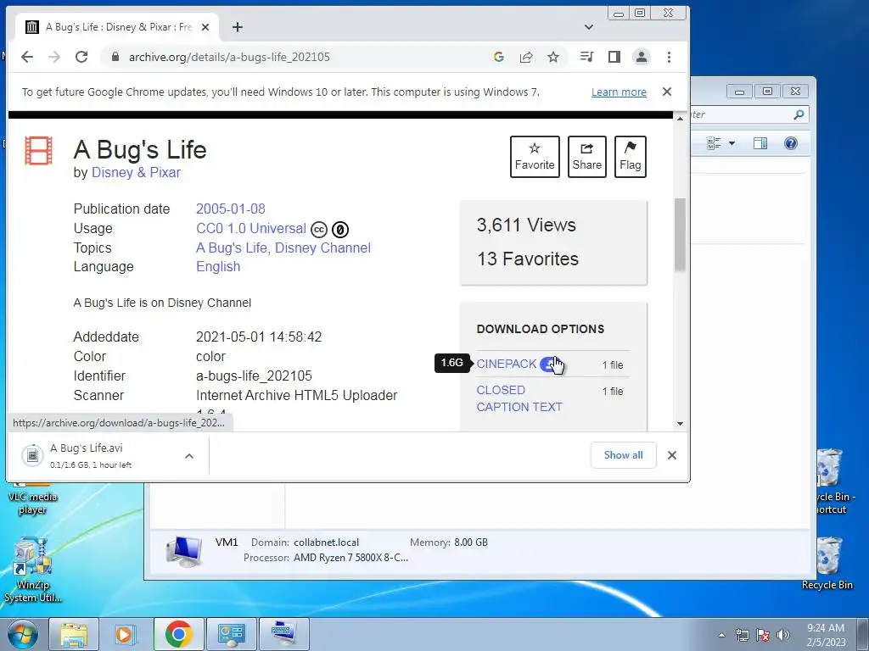Open the English language link
The image size is (869, 651).
click(x=218, y=267)
